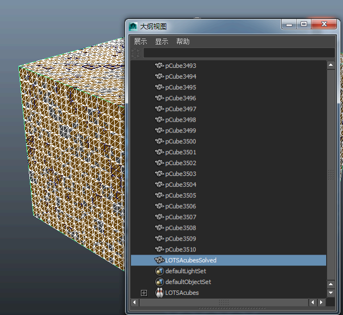Click mesh icon of pCube3505
Viewport: 343px width, 315px height.
[159, 195]
